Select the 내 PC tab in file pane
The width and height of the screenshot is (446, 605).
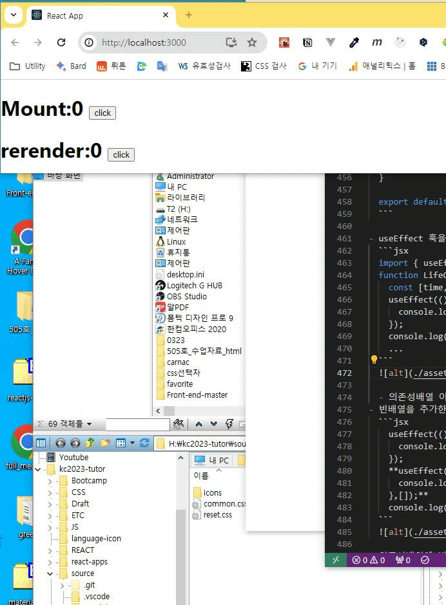[212, 460]
